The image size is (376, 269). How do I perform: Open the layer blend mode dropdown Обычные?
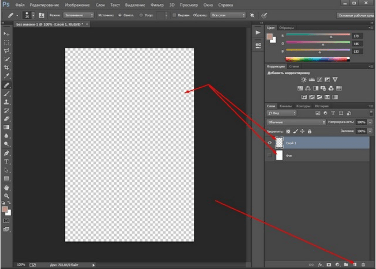(296, 122)
